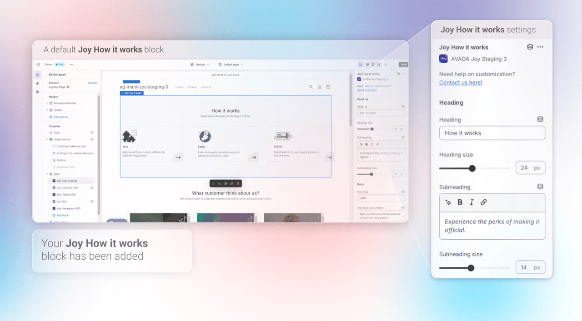Click Home in the store preview navigation
The image size is (582, 321).
pos(179,87)
